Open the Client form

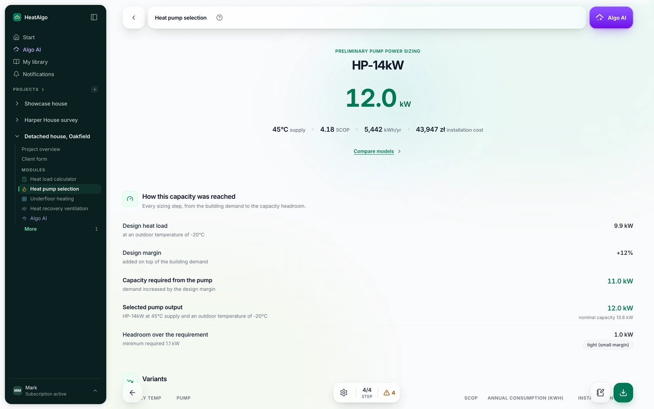[x=34, y=159]
